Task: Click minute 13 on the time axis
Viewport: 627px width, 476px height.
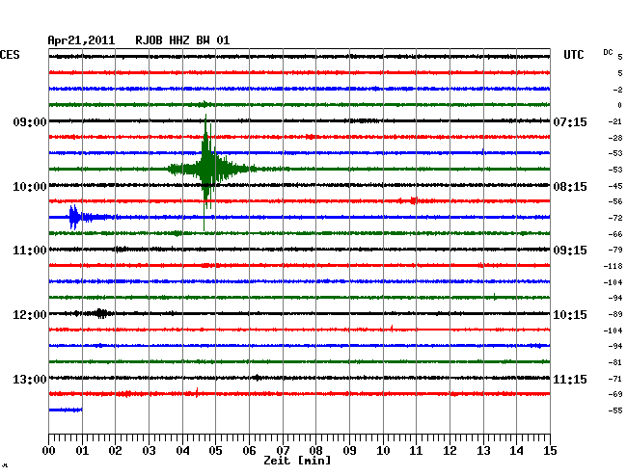Action: [x=483, y=450]
